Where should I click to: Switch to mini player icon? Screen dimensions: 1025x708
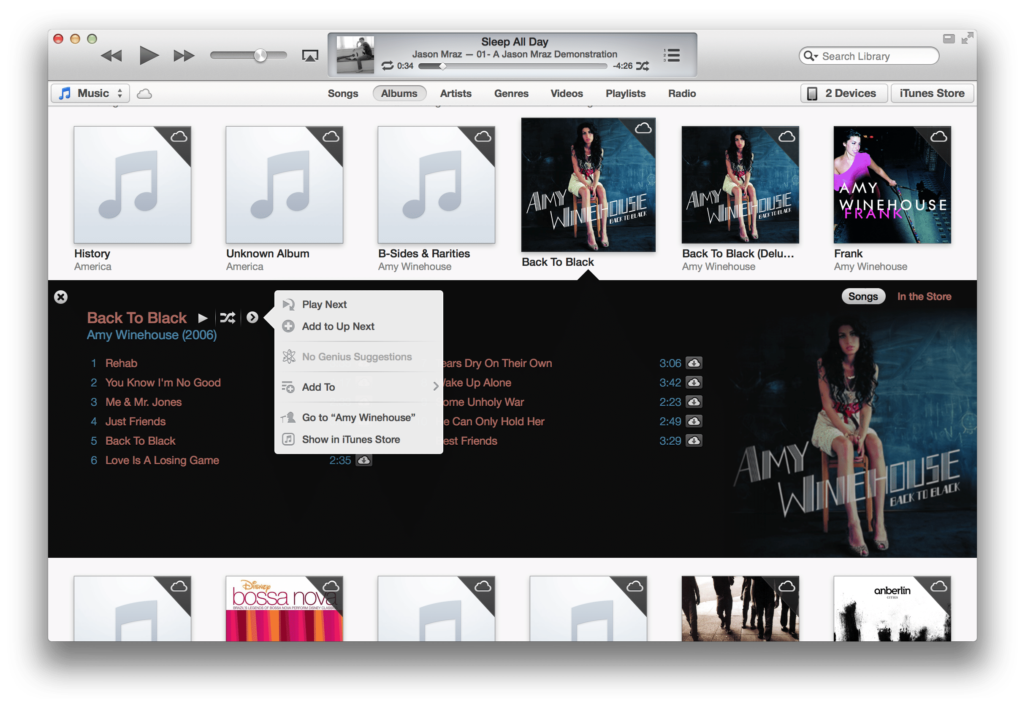click(949, 39)
